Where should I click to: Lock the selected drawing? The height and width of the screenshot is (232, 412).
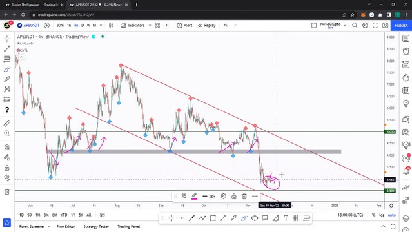click(x=234, y=197)
